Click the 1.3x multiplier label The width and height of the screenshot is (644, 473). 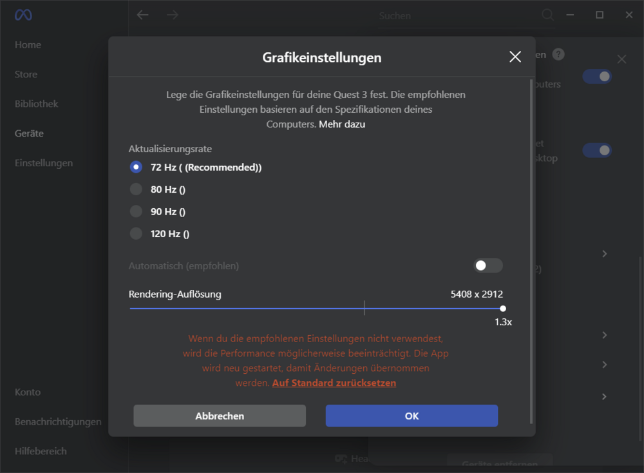[503, 322]
